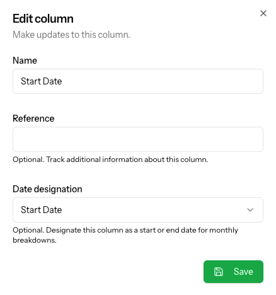Click 'Optional' under the Reference field

pos(28,159)
